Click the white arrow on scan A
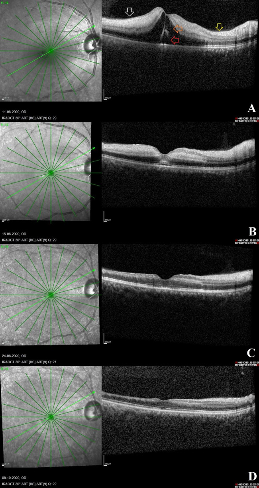 (x=129, y=12)
